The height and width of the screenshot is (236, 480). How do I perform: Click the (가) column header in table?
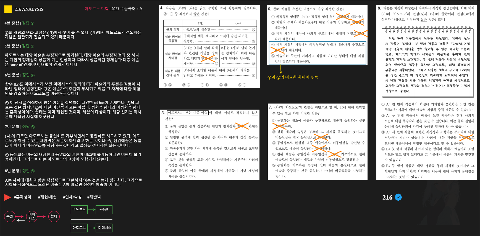[x=201, y=23]
